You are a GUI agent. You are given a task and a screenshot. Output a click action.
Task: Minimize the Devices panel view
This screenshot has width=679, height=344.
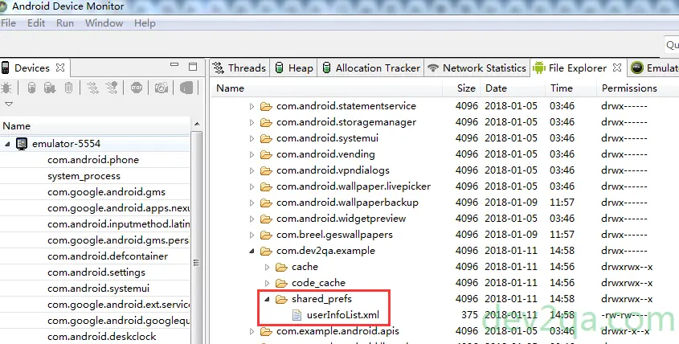tap(174, 65)
